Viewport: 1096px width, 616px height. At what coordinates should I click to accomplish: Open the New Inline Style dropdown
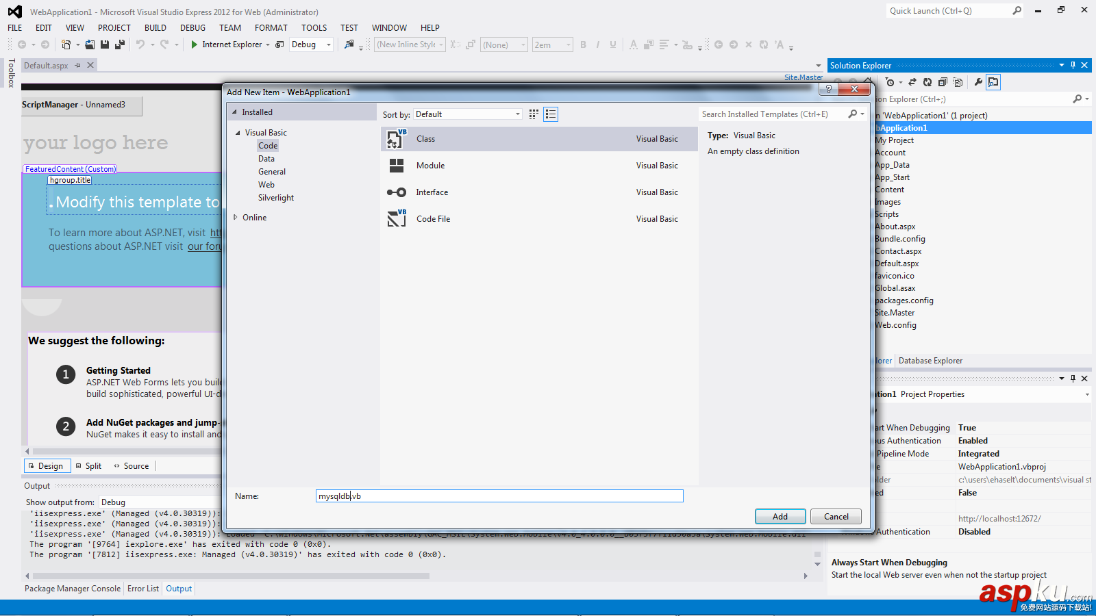pos(410,44)
